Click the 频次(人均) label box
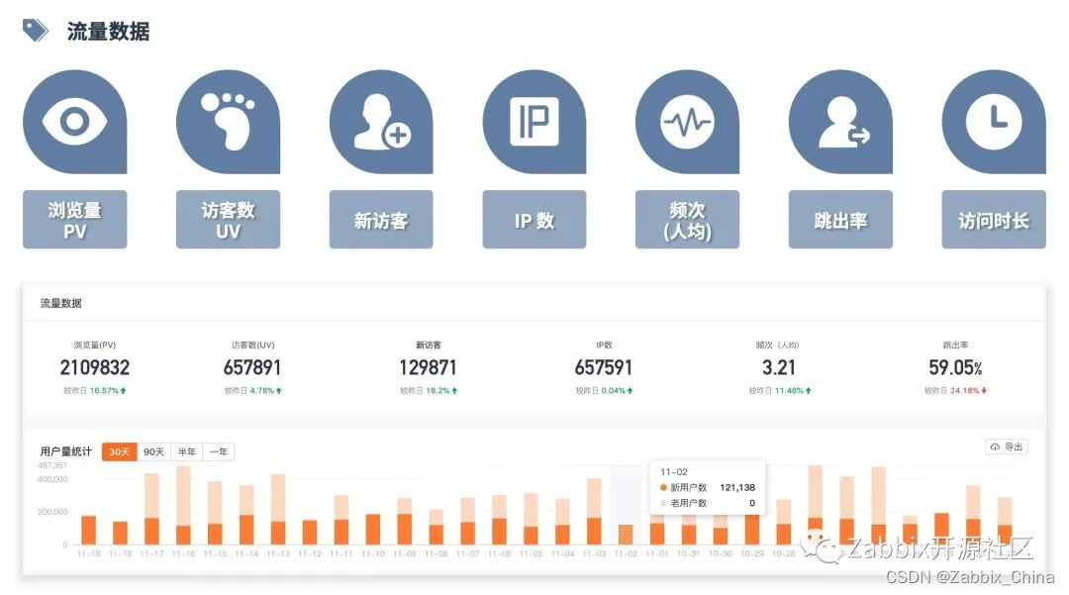 pos(687,220)
